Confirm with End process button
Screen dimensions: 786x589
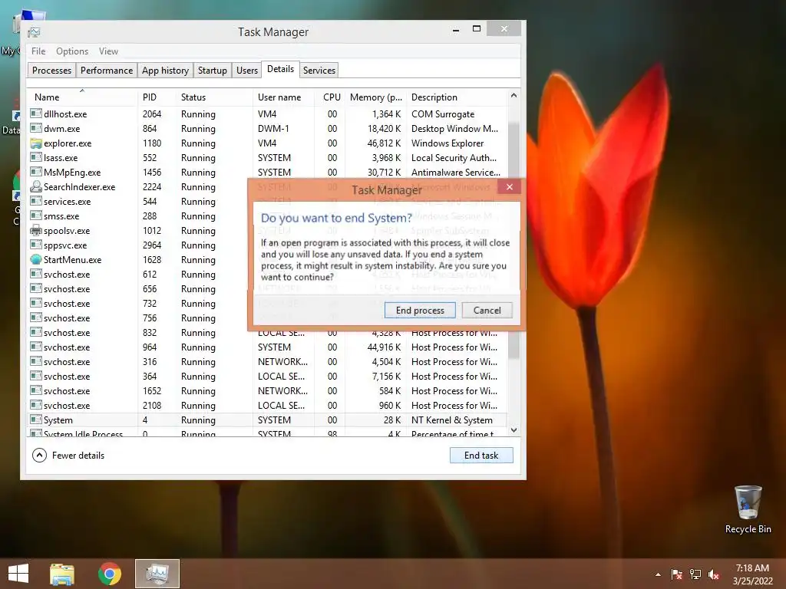click(420, 310)
